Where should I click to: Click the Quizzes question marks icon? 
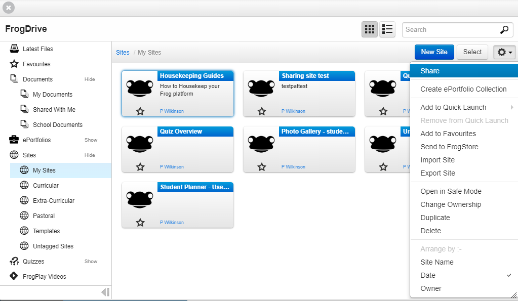[14, 261]
